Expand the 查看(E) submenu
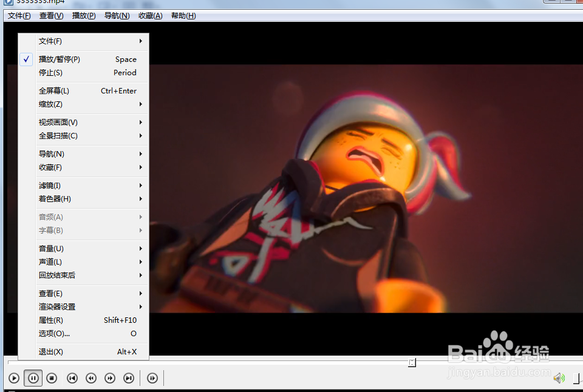 84,294
